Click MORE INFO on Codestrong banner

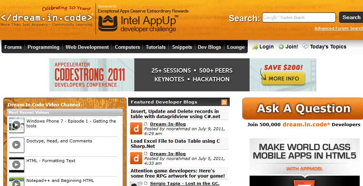[284, 79]
